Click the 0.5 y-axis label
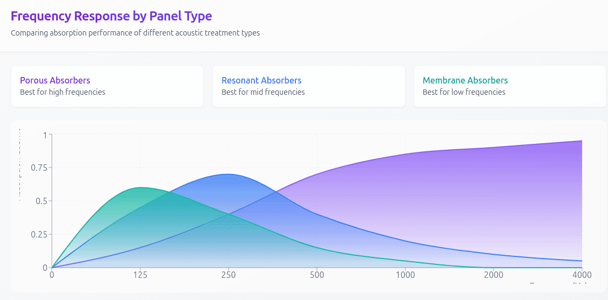This screenshot has width=608, height=300. click(41, 201)
